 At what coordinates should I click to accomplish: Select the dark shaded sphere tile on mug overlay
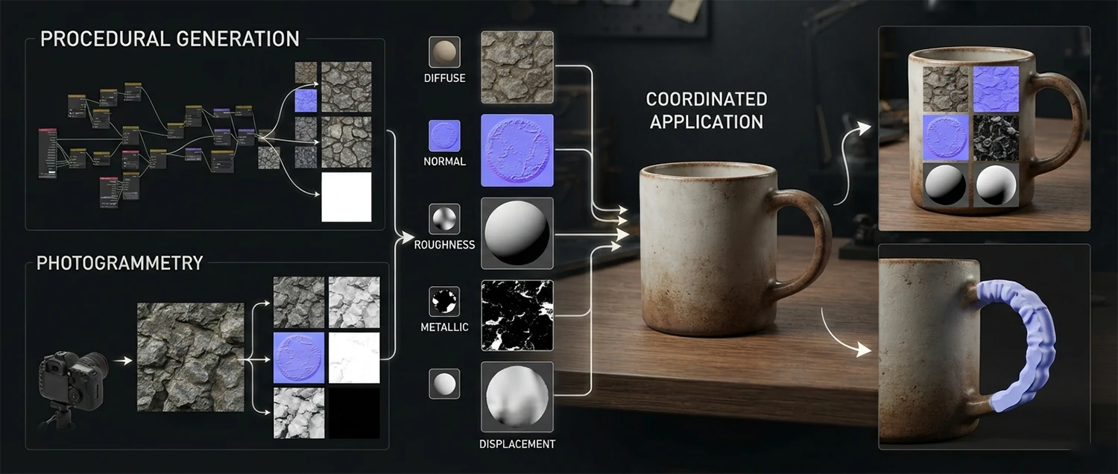pyautogui.click(x=946, y=185)
